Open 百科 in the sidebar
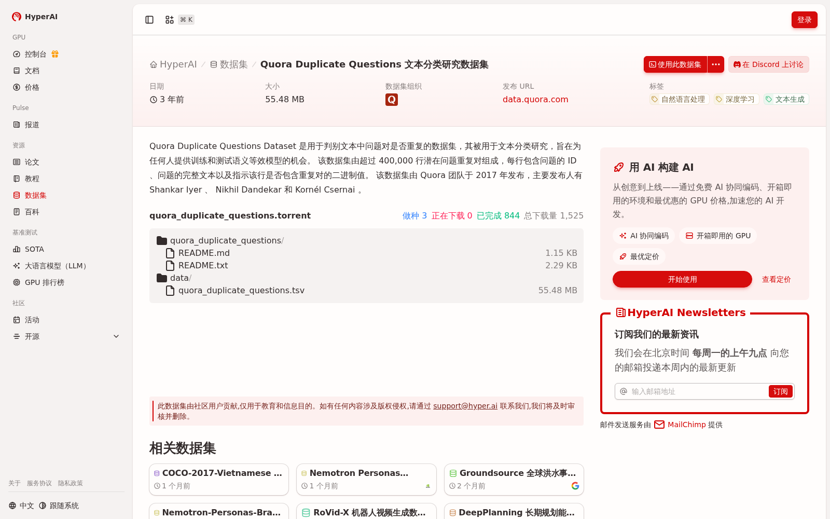Screen dimensions: 830x519 [x=66, y=212]
